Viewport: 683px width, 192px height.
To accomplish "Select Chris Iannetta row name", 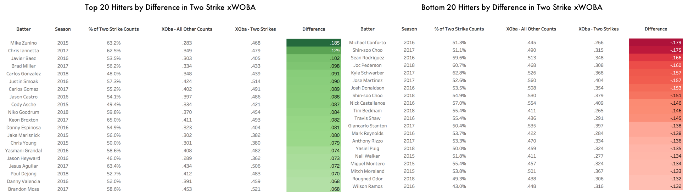I will click(23, 51).
